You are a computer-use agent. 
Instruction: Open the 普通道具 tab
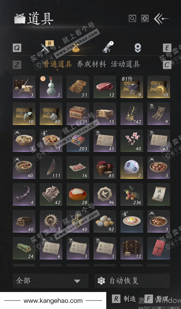(x=58, y=64)
